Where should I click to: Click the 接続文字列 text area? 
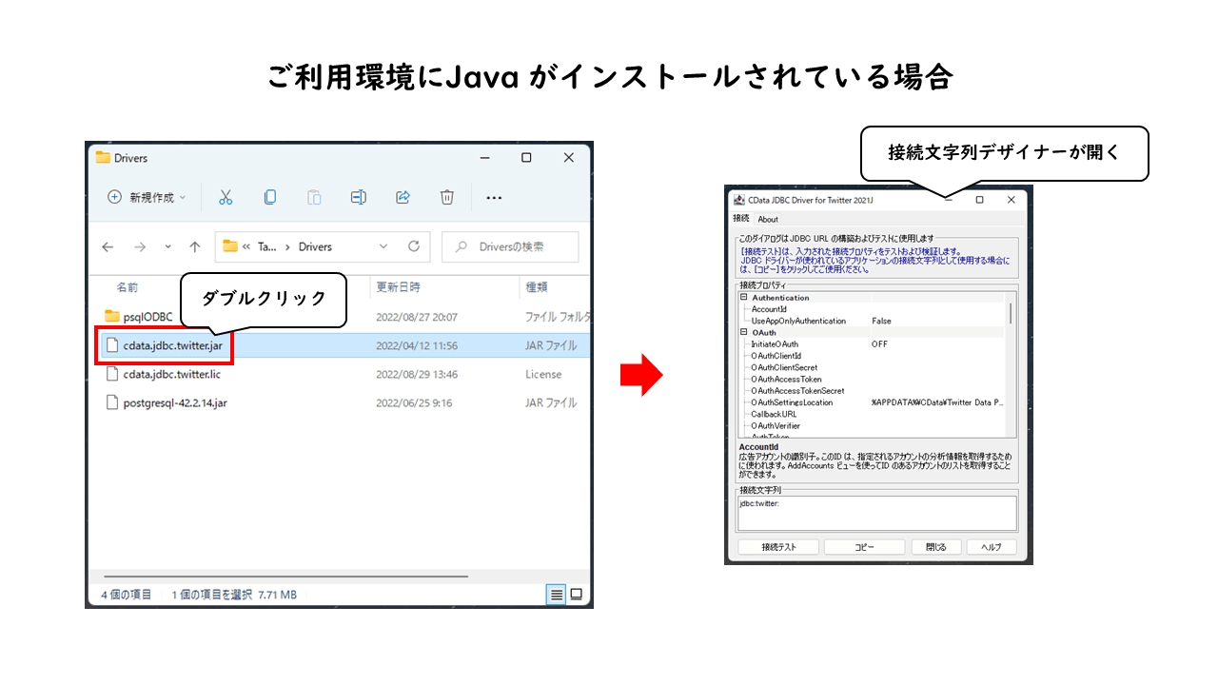(x=877, y=513)
